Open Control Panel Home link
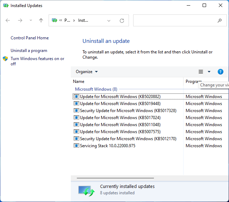The height and width of the screenshot is (202, 229). point(30,38)
